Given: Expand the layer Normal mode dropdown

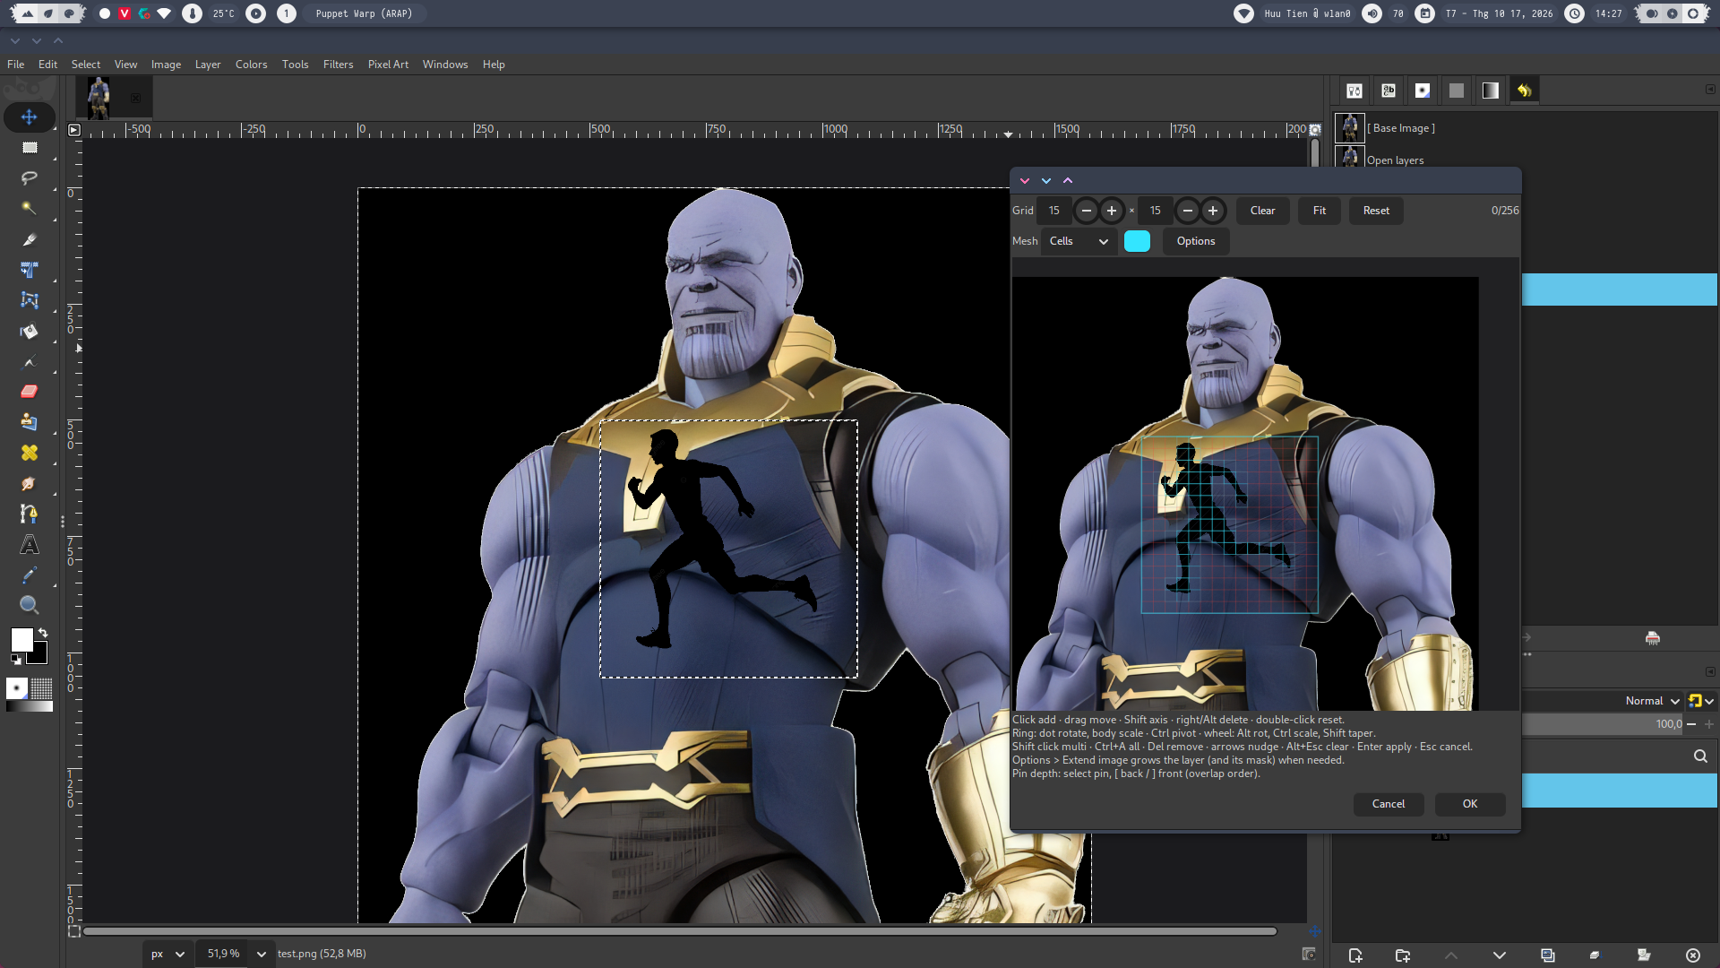Looking at the screenshot, I should click(1652, 701).
